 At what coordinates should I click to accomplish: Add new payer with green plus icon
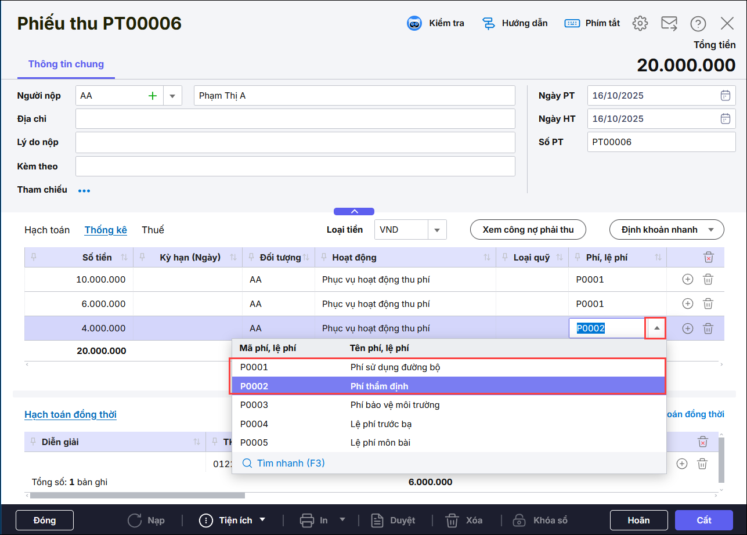[x=153, y=96]
